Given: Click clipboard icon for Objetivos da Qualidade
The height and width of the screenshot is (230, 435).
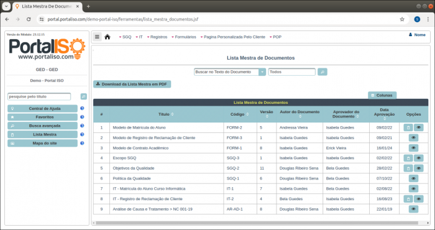Looking at the screenshot, I should (408, 168).
